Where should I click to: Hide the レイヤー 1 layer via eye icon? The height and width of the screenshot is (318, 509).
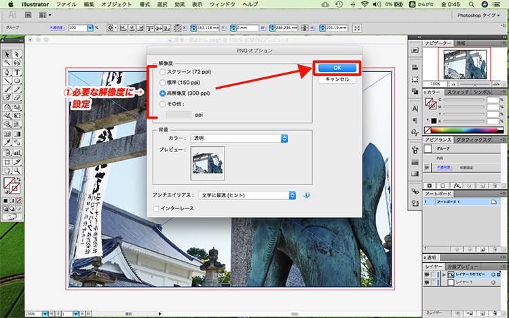pyautogui.click(x=426, y=281)
